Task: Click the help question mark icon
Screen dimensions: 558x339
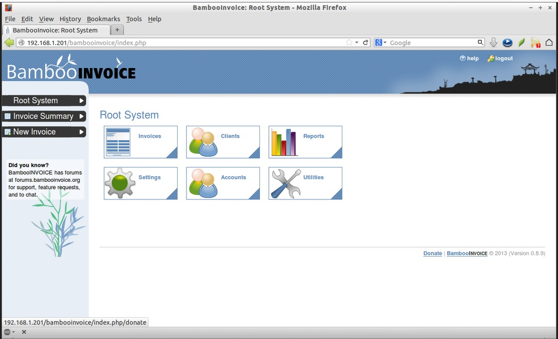Action: [x=463, y=58]
